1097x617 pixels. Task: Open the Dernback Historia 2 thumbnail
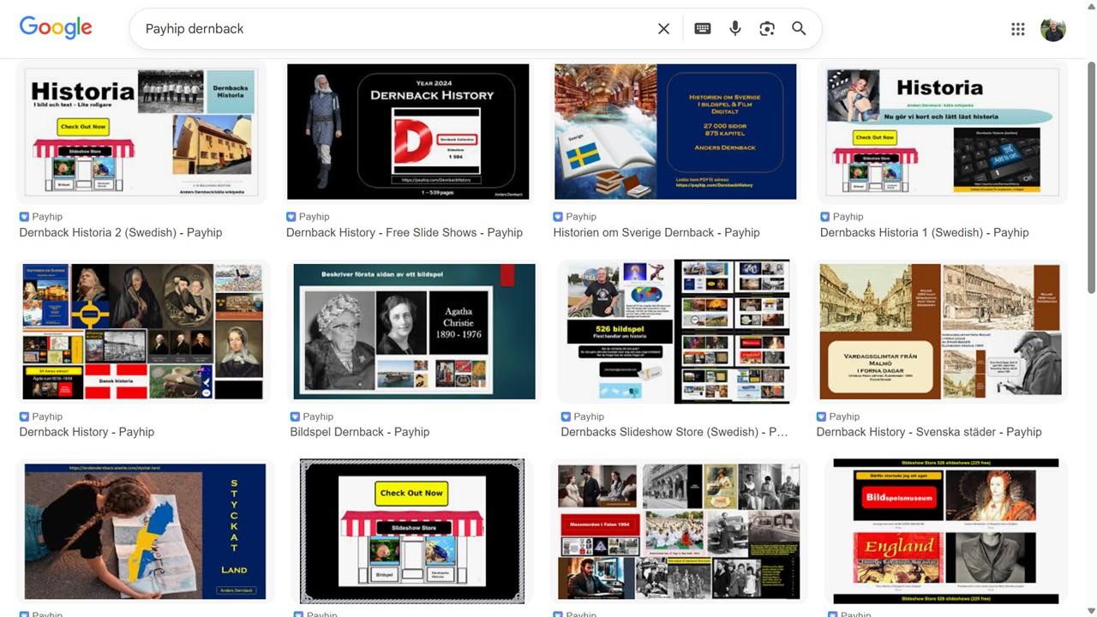click(141, 131)
